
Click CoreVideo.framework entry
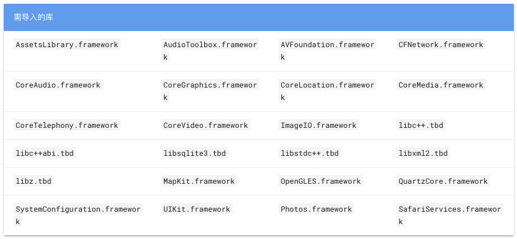coord(206,125)
